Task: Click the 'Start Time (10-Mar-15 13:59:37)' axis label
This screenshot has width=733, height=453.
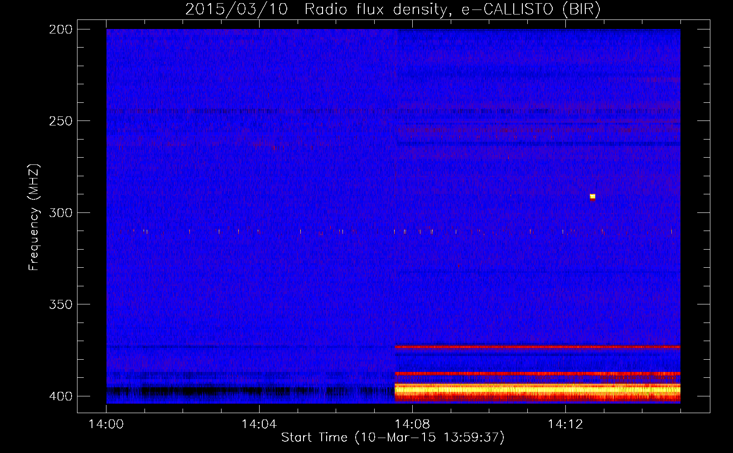Action: (393, 437)
